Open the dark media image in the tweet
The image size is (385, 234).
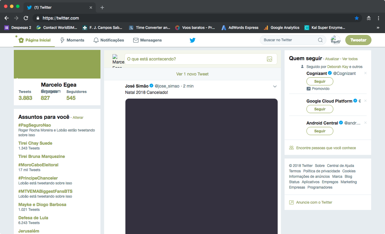[x=201, y=166]
